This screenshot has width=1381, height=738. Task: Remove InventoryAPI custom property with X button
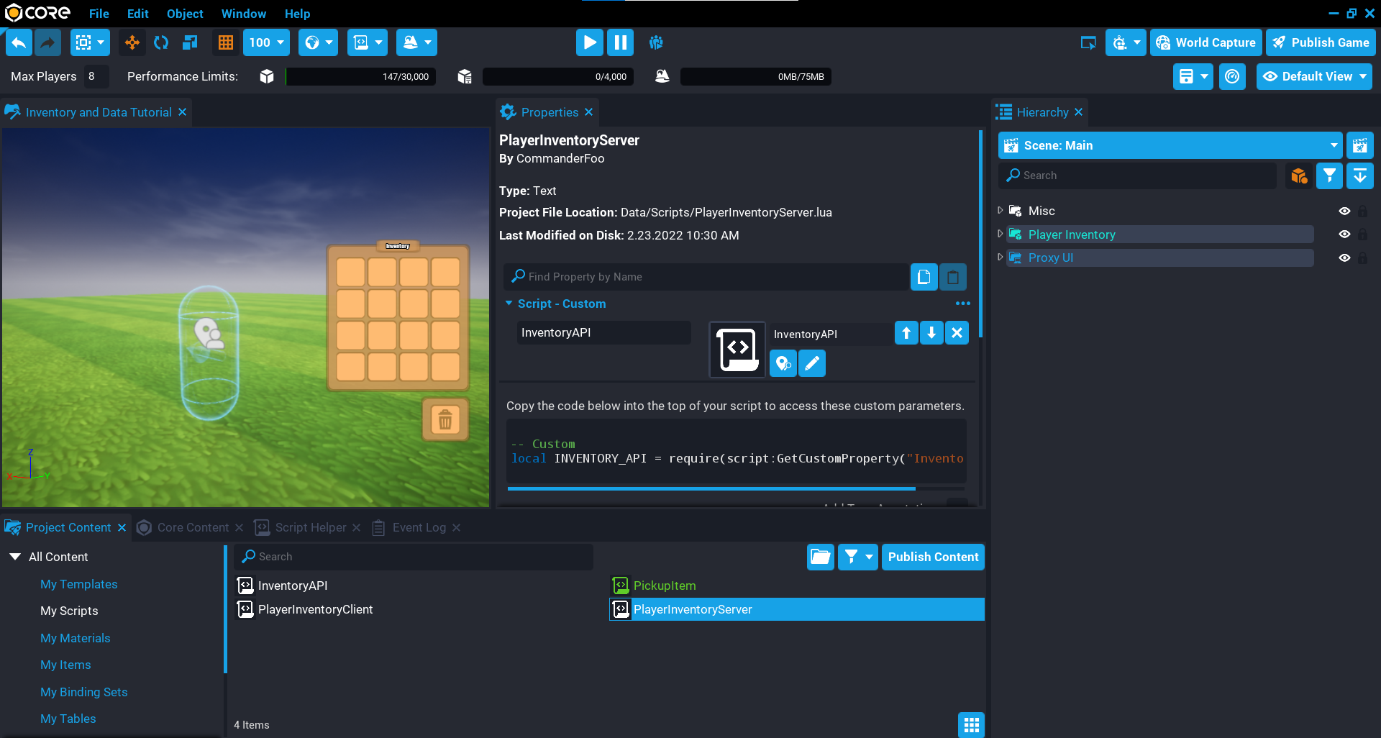[x=957, y=332]
